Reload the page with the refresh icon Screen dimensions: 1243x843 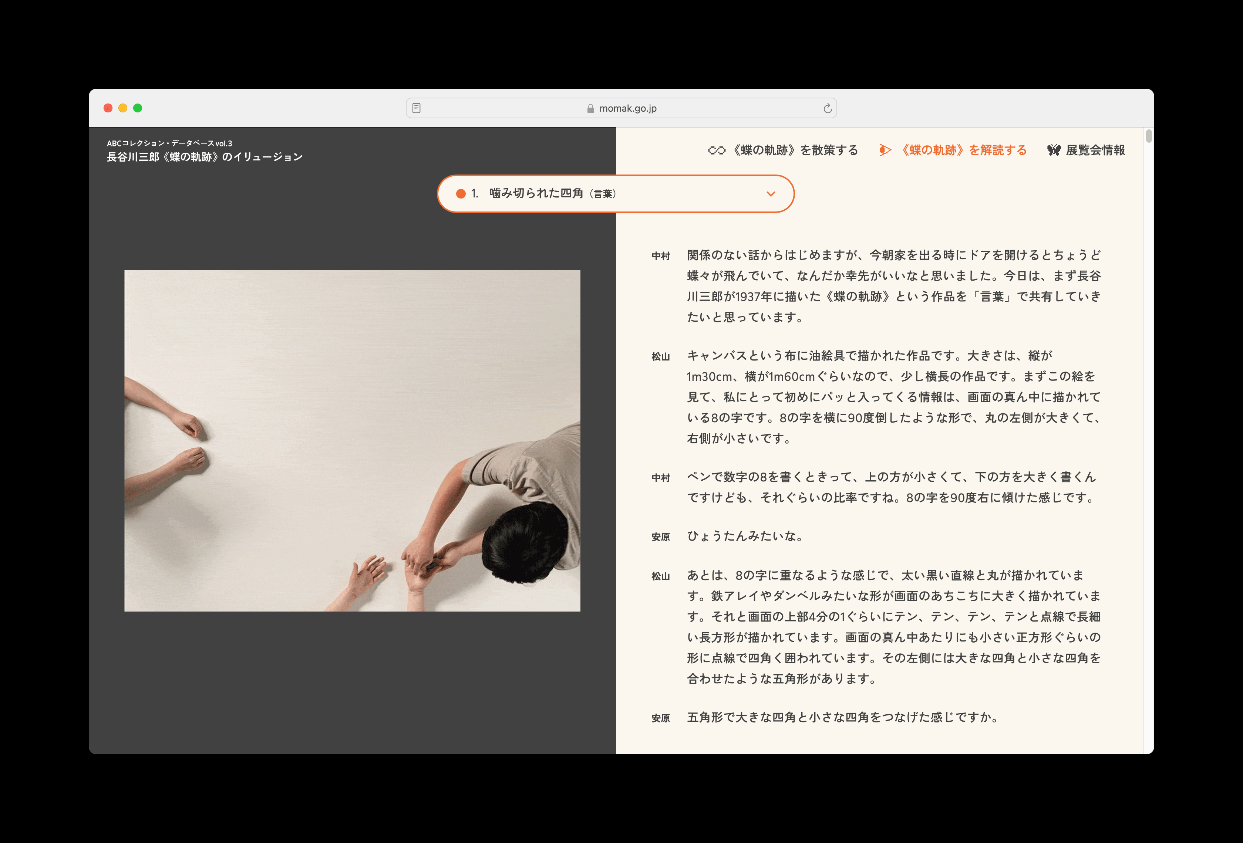point(828,108)
